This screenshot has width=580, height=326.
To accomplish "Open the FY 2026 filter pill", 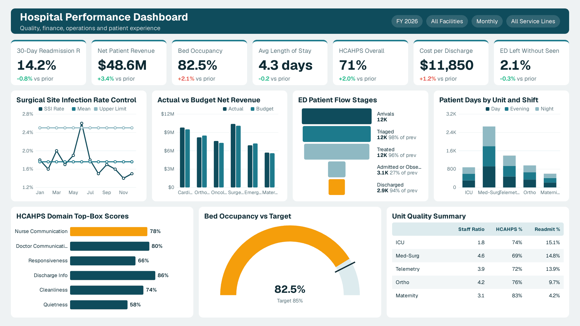I will [407, 21].
